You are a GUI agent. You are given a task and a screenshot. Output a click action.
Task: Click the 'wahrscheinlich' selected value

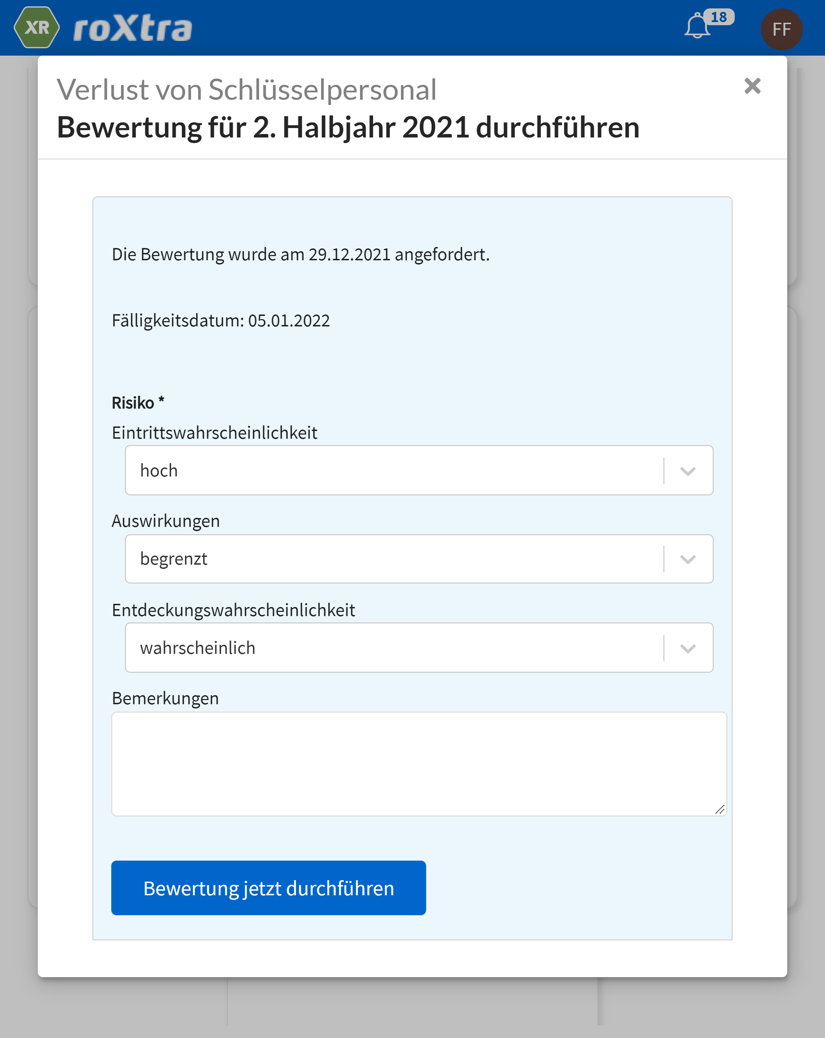click(197, 648)
